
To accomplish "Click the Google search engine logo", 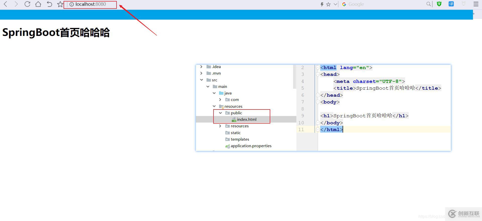I will click(344, 4).
